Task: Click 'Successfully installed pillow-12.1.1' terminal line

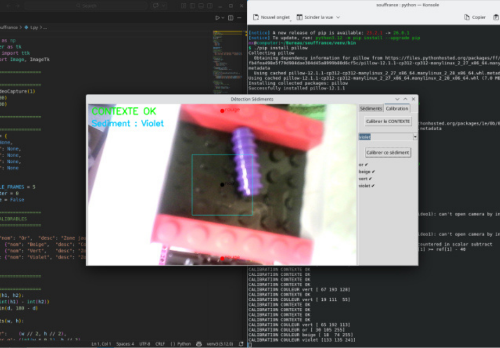Action: pos(297,88)
